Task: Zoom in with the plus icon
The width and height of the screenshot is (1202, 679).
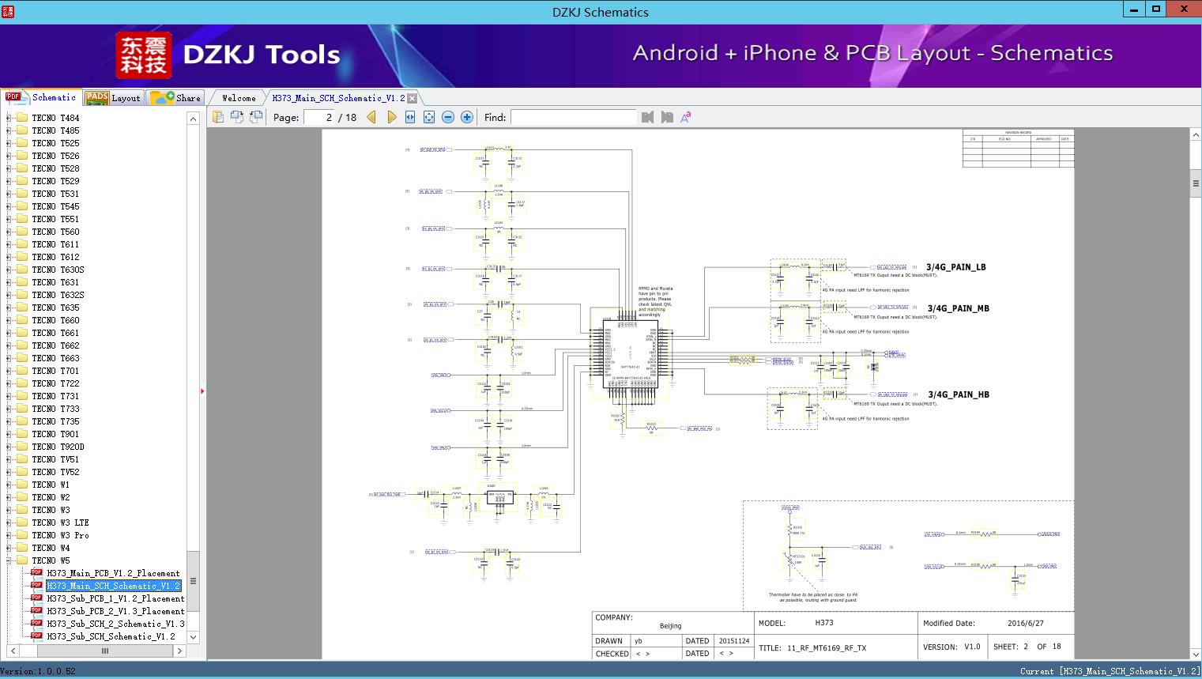Action: coord(467,117)
